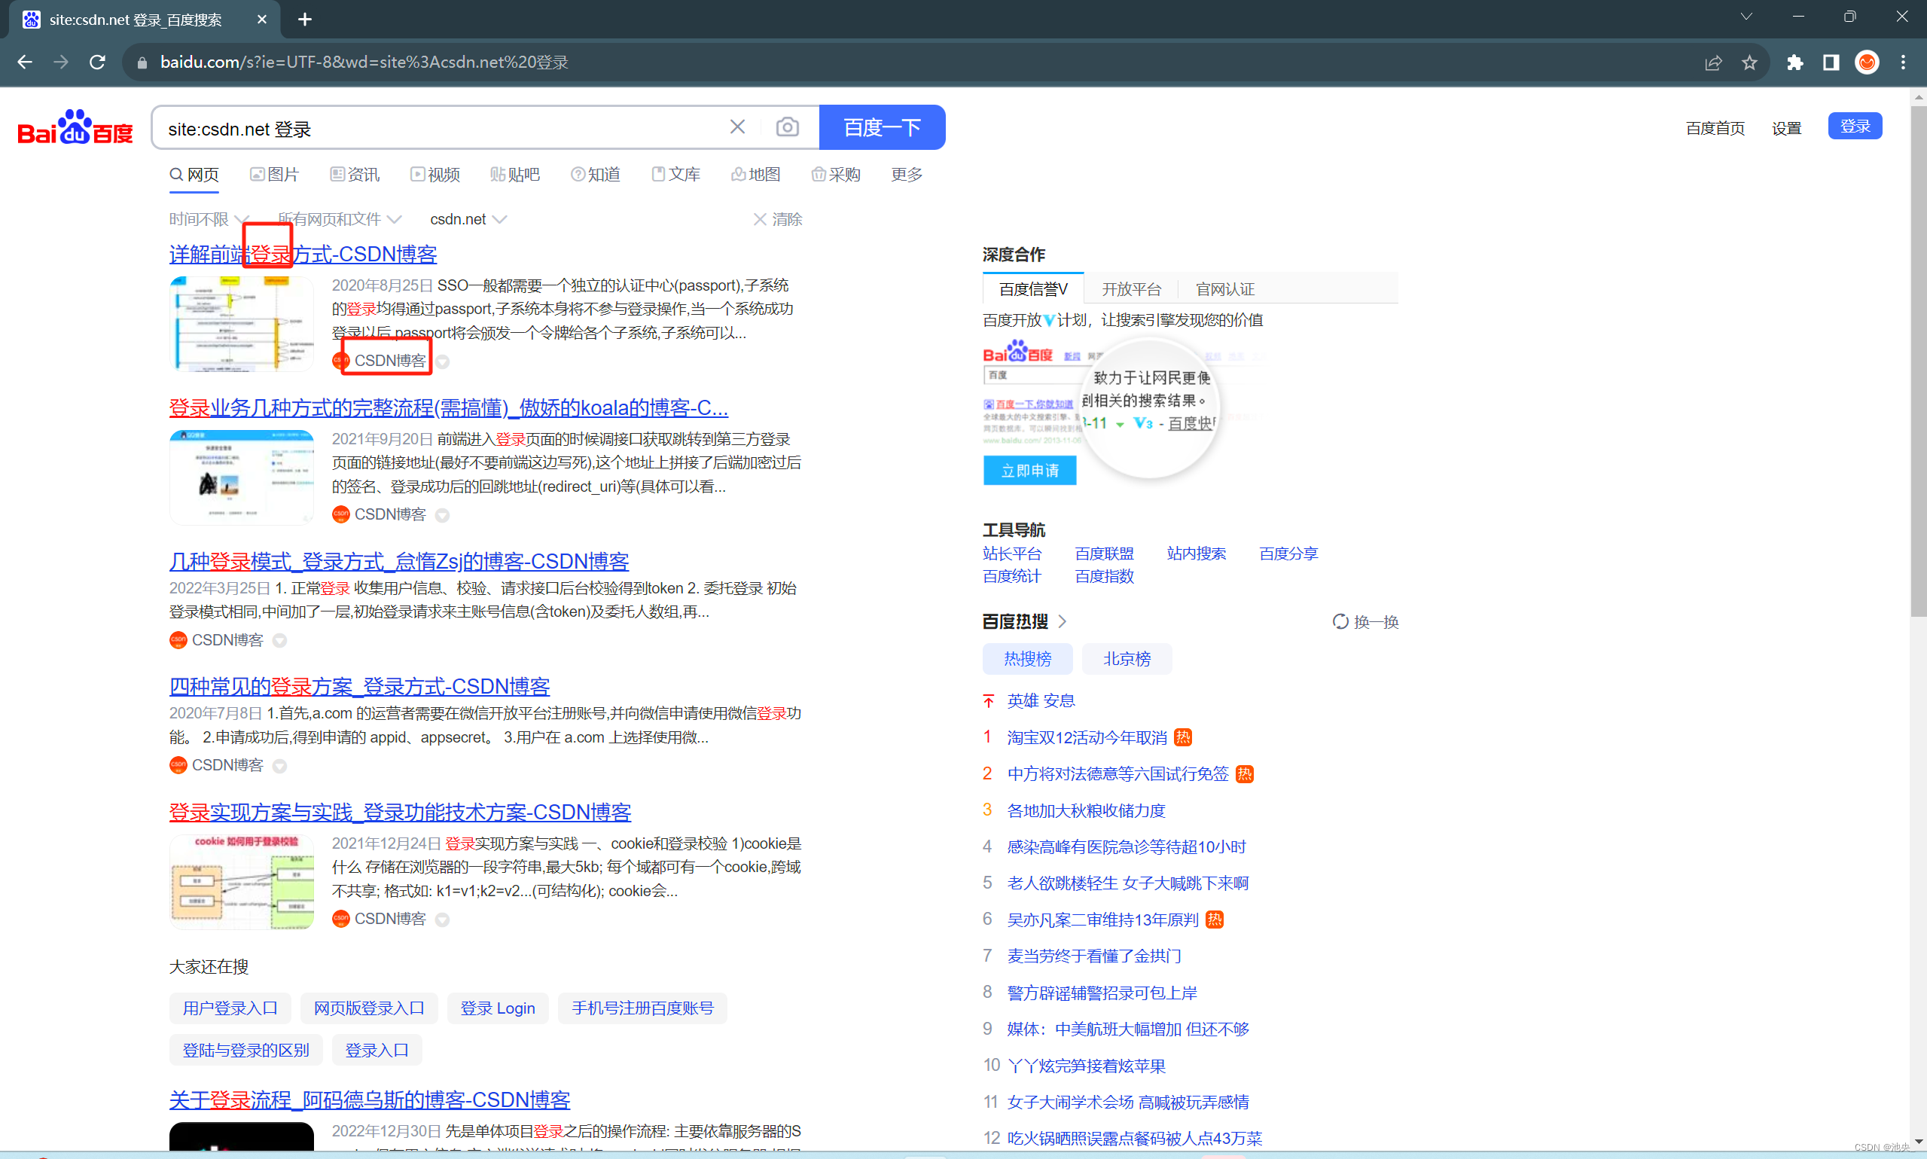This screenshot has height=1159, width=1927.
Task: Click the 百度一下 search button
Action: (x=883, y=127)
